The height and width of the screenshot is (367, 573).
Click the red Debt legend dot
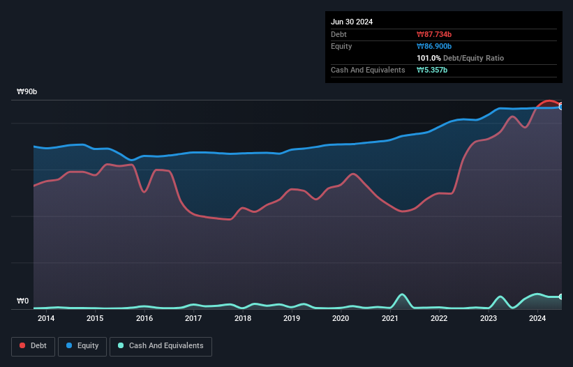click(x=22, y=345)
